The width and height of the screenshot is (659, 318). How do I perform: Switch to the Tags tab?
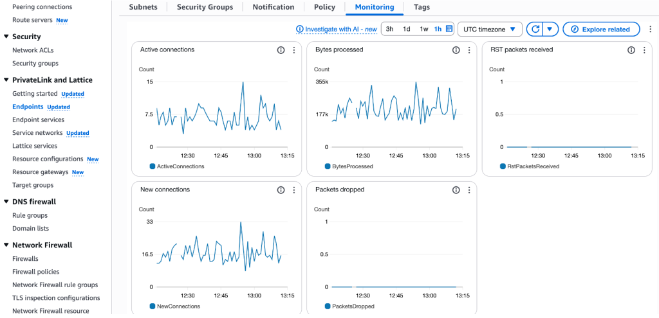(x=422, y=7)
